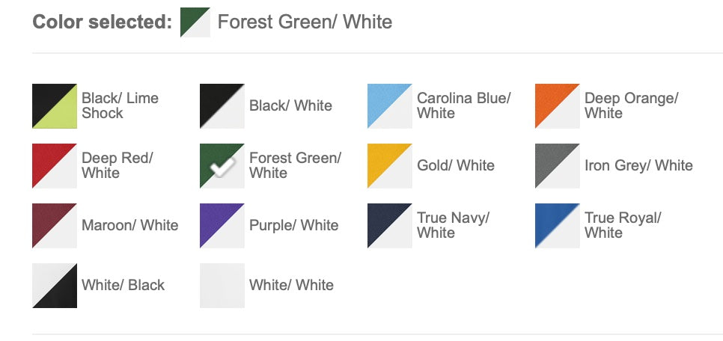The image size is (723, 341).
Task: Click the "White/ Black" label text
Action: pyautogui.click(x=123, y=285)
